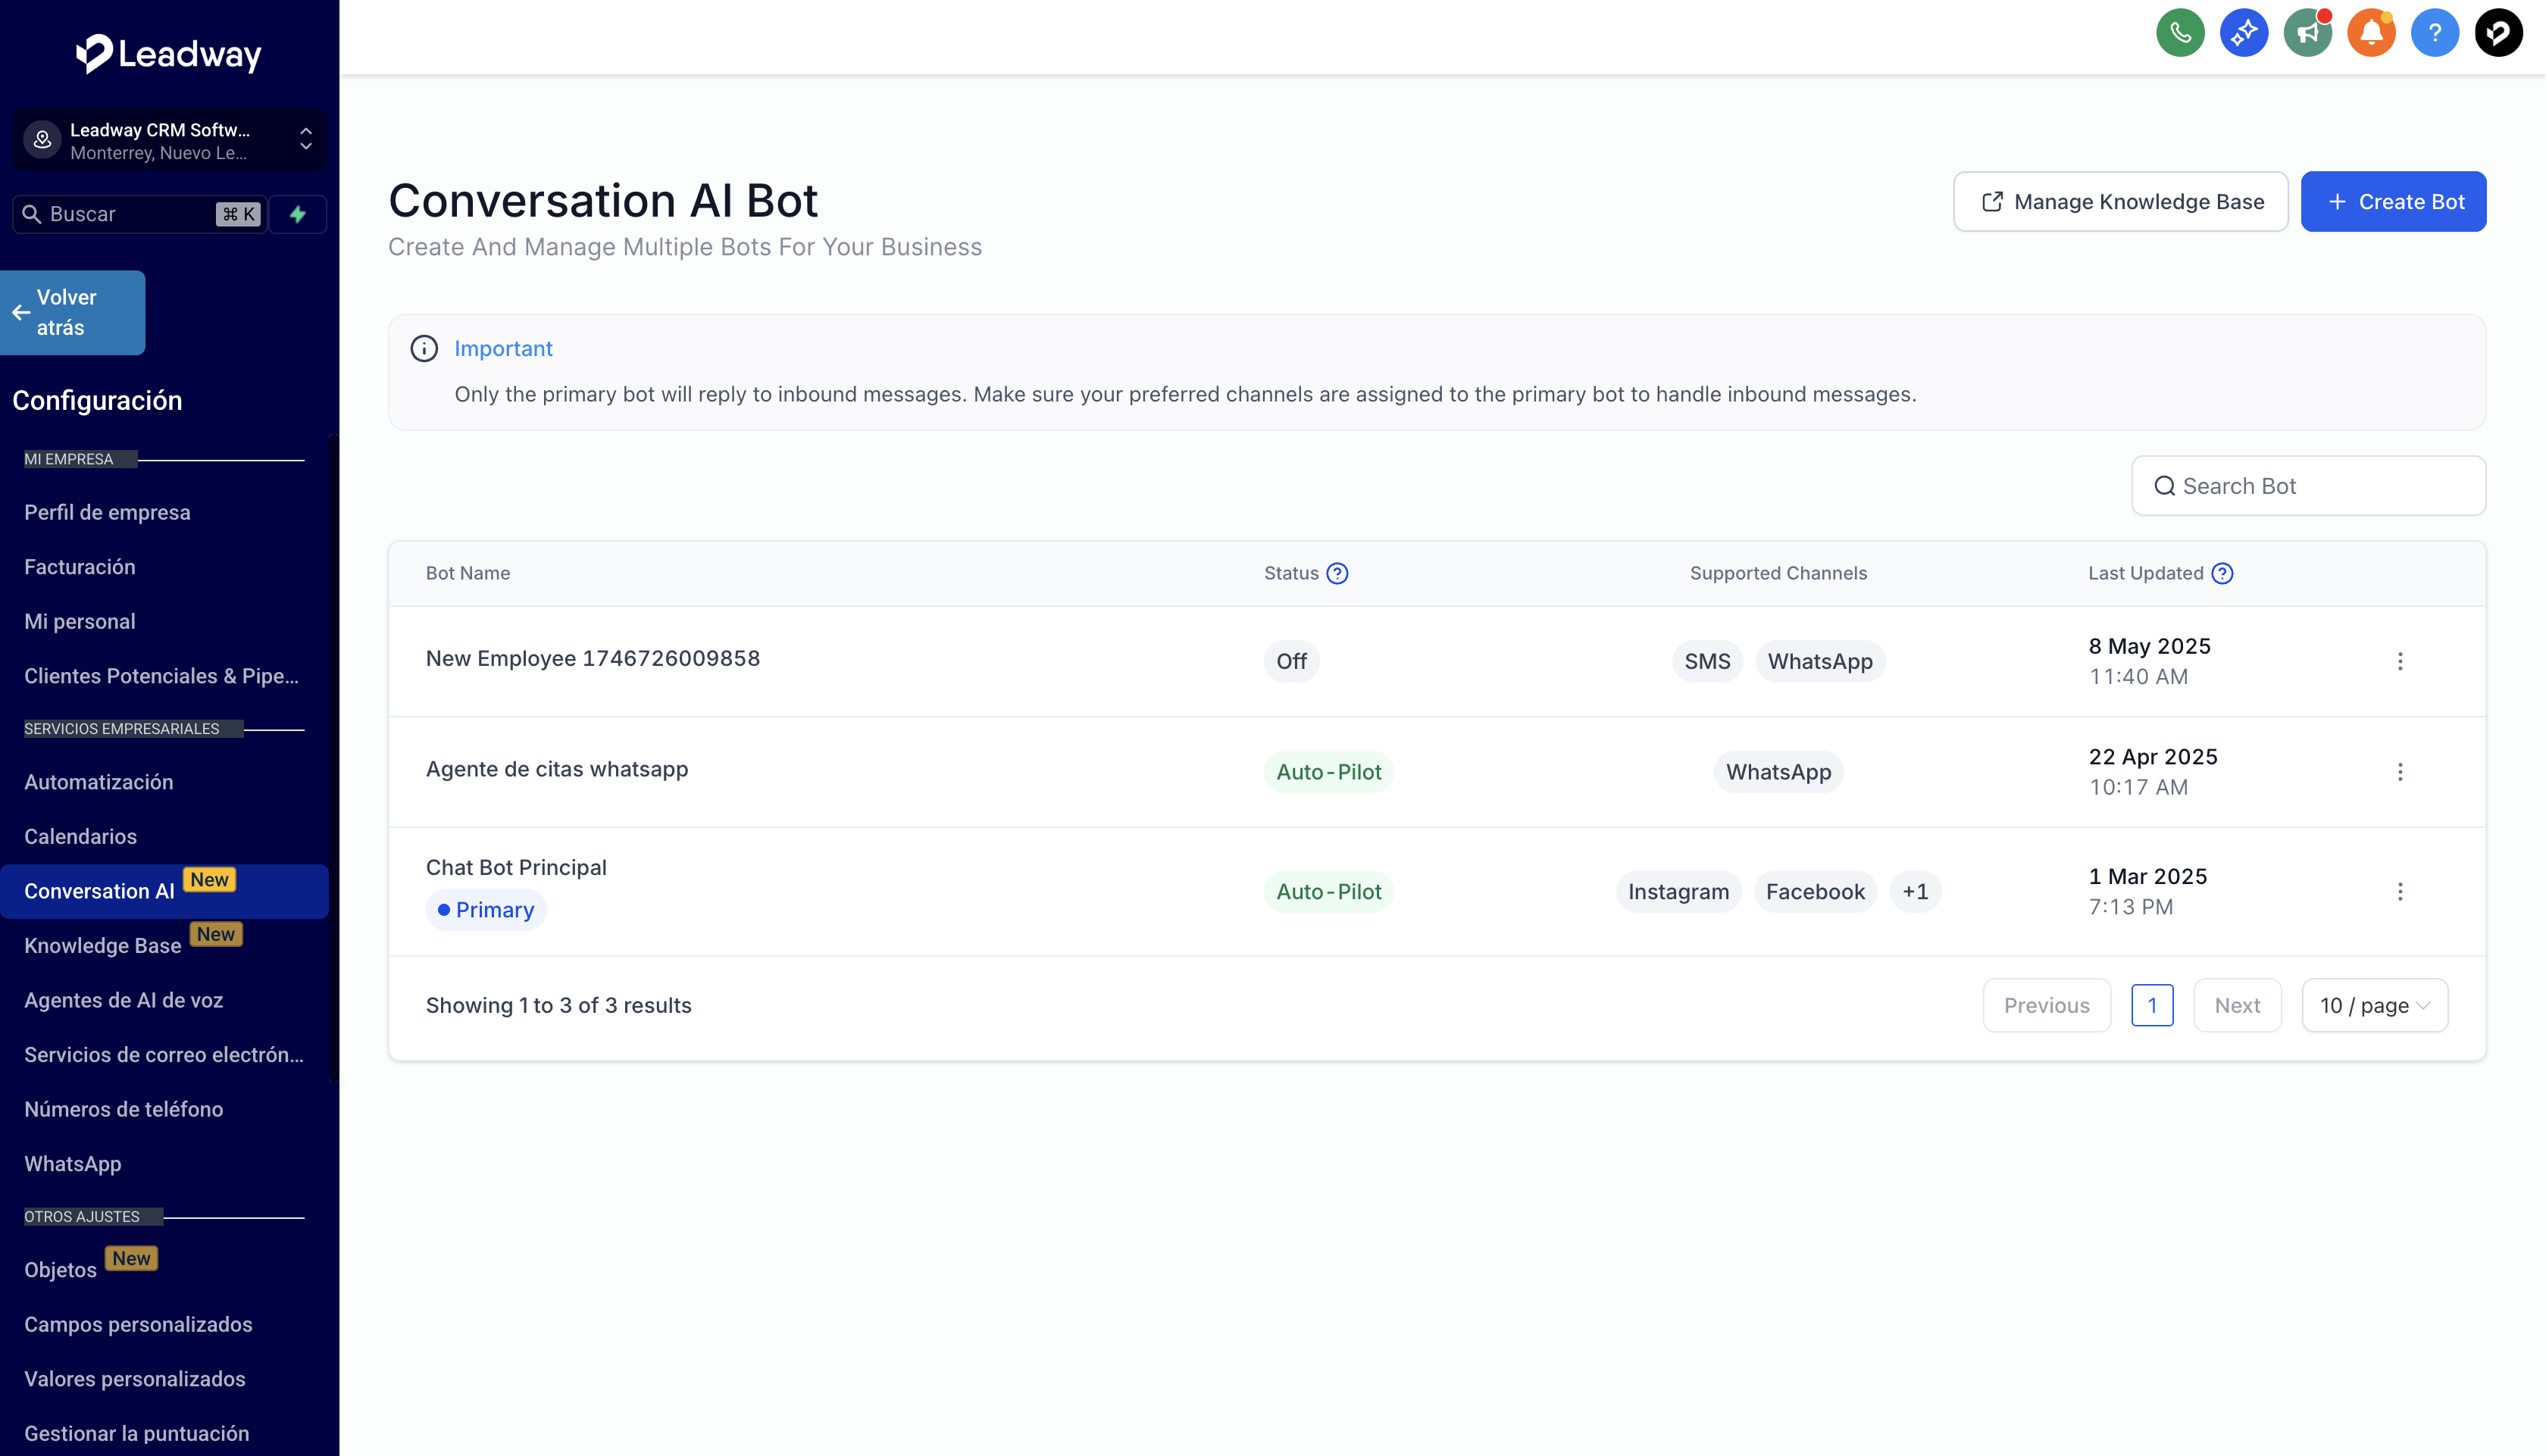
Task: Open the 10 / page dropdown
Action: click(2374, 1005)
